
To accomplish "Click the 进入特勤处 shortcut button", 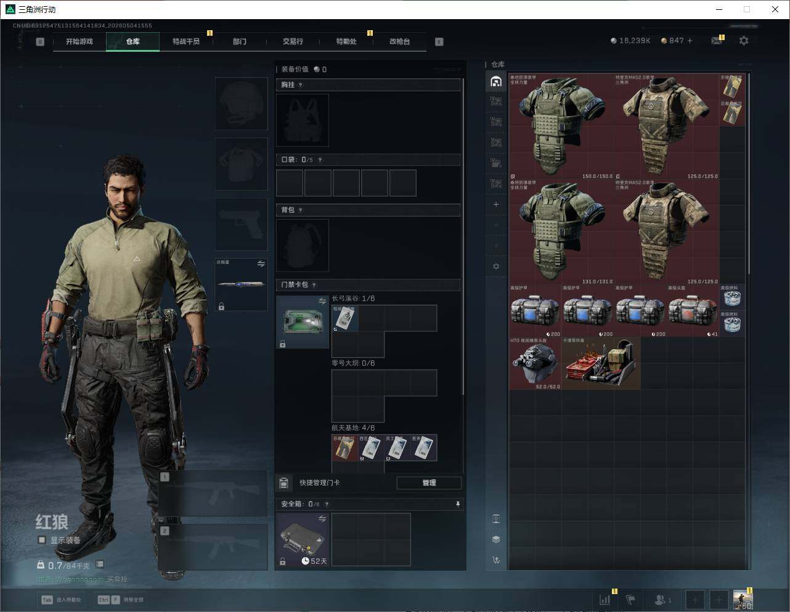I will click(x=62, y=600).
